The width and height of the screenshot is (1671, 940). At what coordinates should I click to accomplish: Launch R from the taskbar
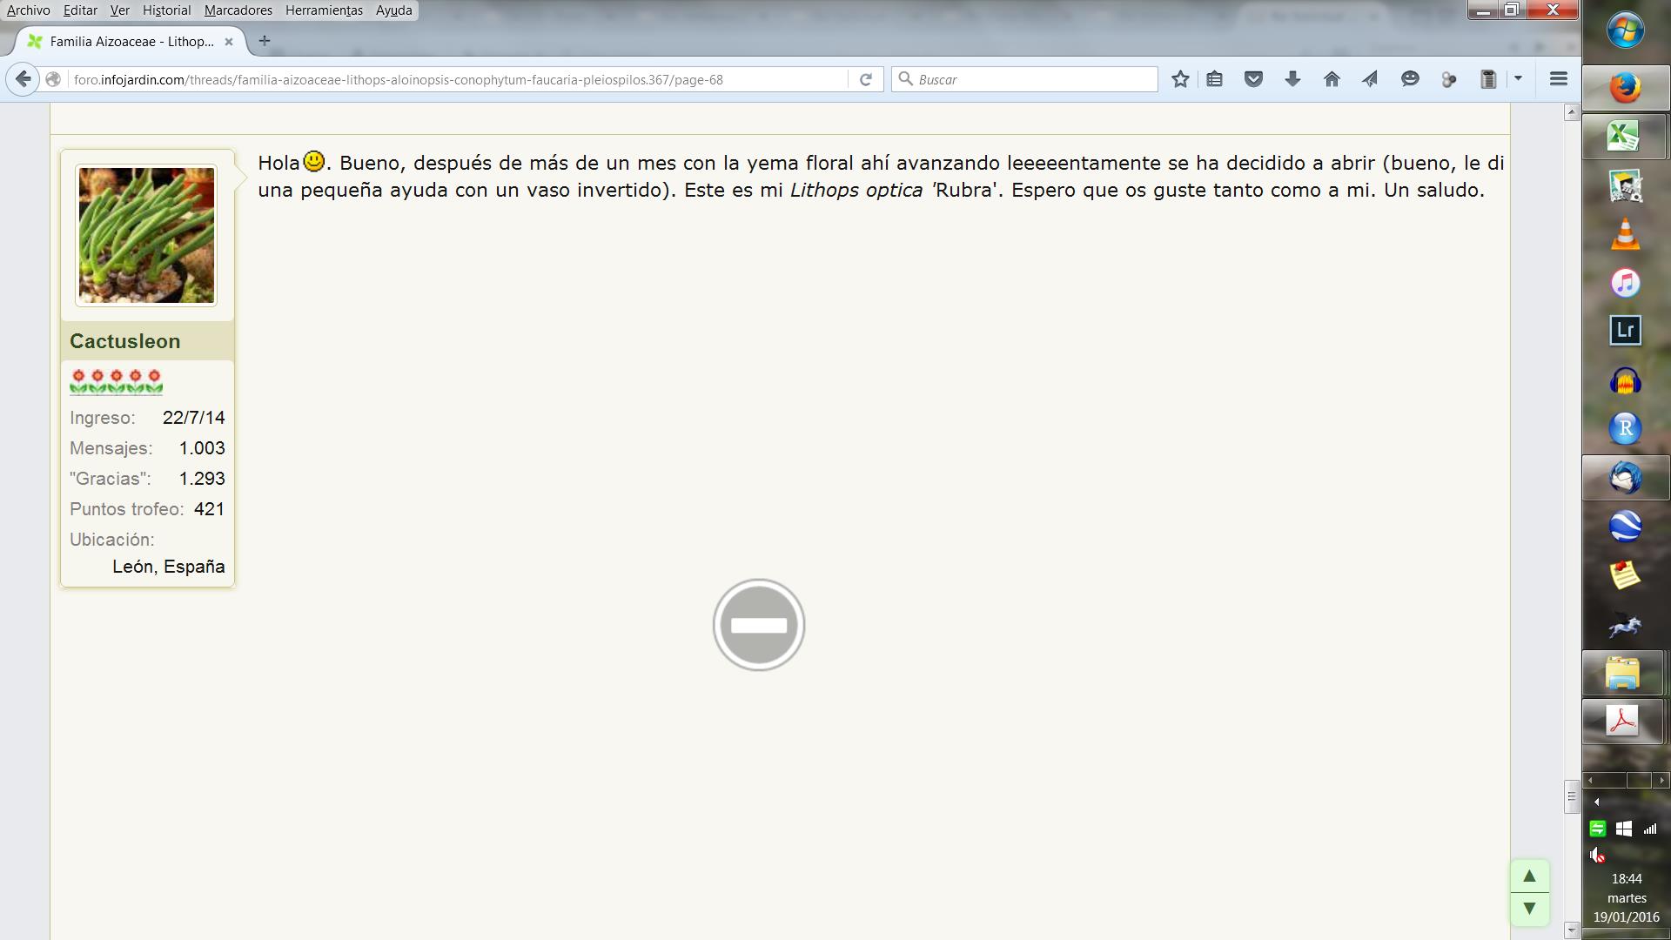(x=1625, y=428)
